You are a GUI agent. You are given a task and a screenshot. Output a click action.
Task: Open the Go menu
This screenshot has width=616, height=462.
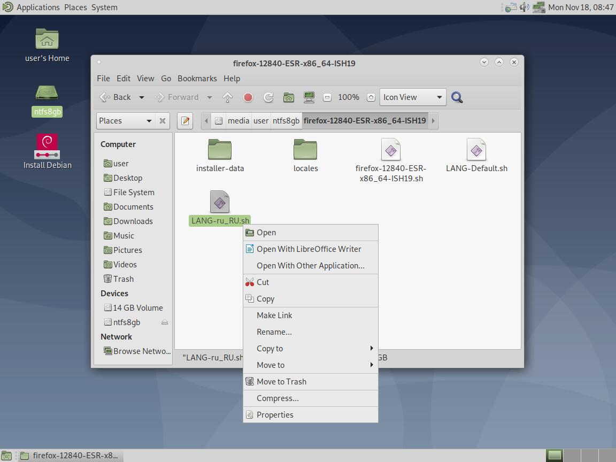pyautogui.click(x=166, y=79)
